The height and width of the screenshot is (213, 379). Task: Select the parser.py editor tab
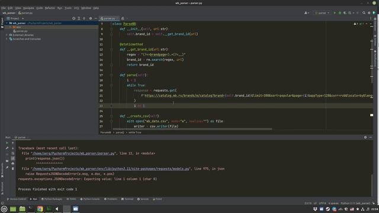click(x=109, y=18)
